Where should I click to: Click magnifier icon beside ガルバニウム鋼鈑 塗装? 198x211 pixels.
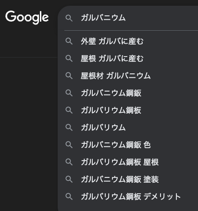69,179
